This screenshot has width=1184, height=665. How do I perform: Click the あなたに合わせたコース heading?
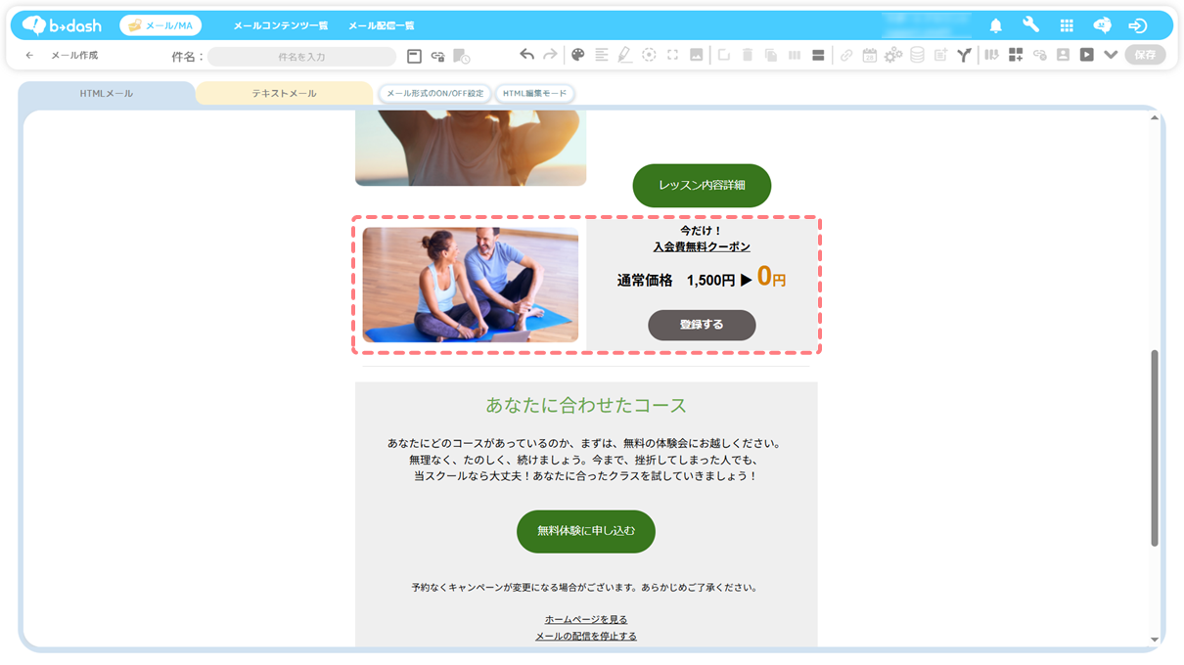(x=586, y=405)
